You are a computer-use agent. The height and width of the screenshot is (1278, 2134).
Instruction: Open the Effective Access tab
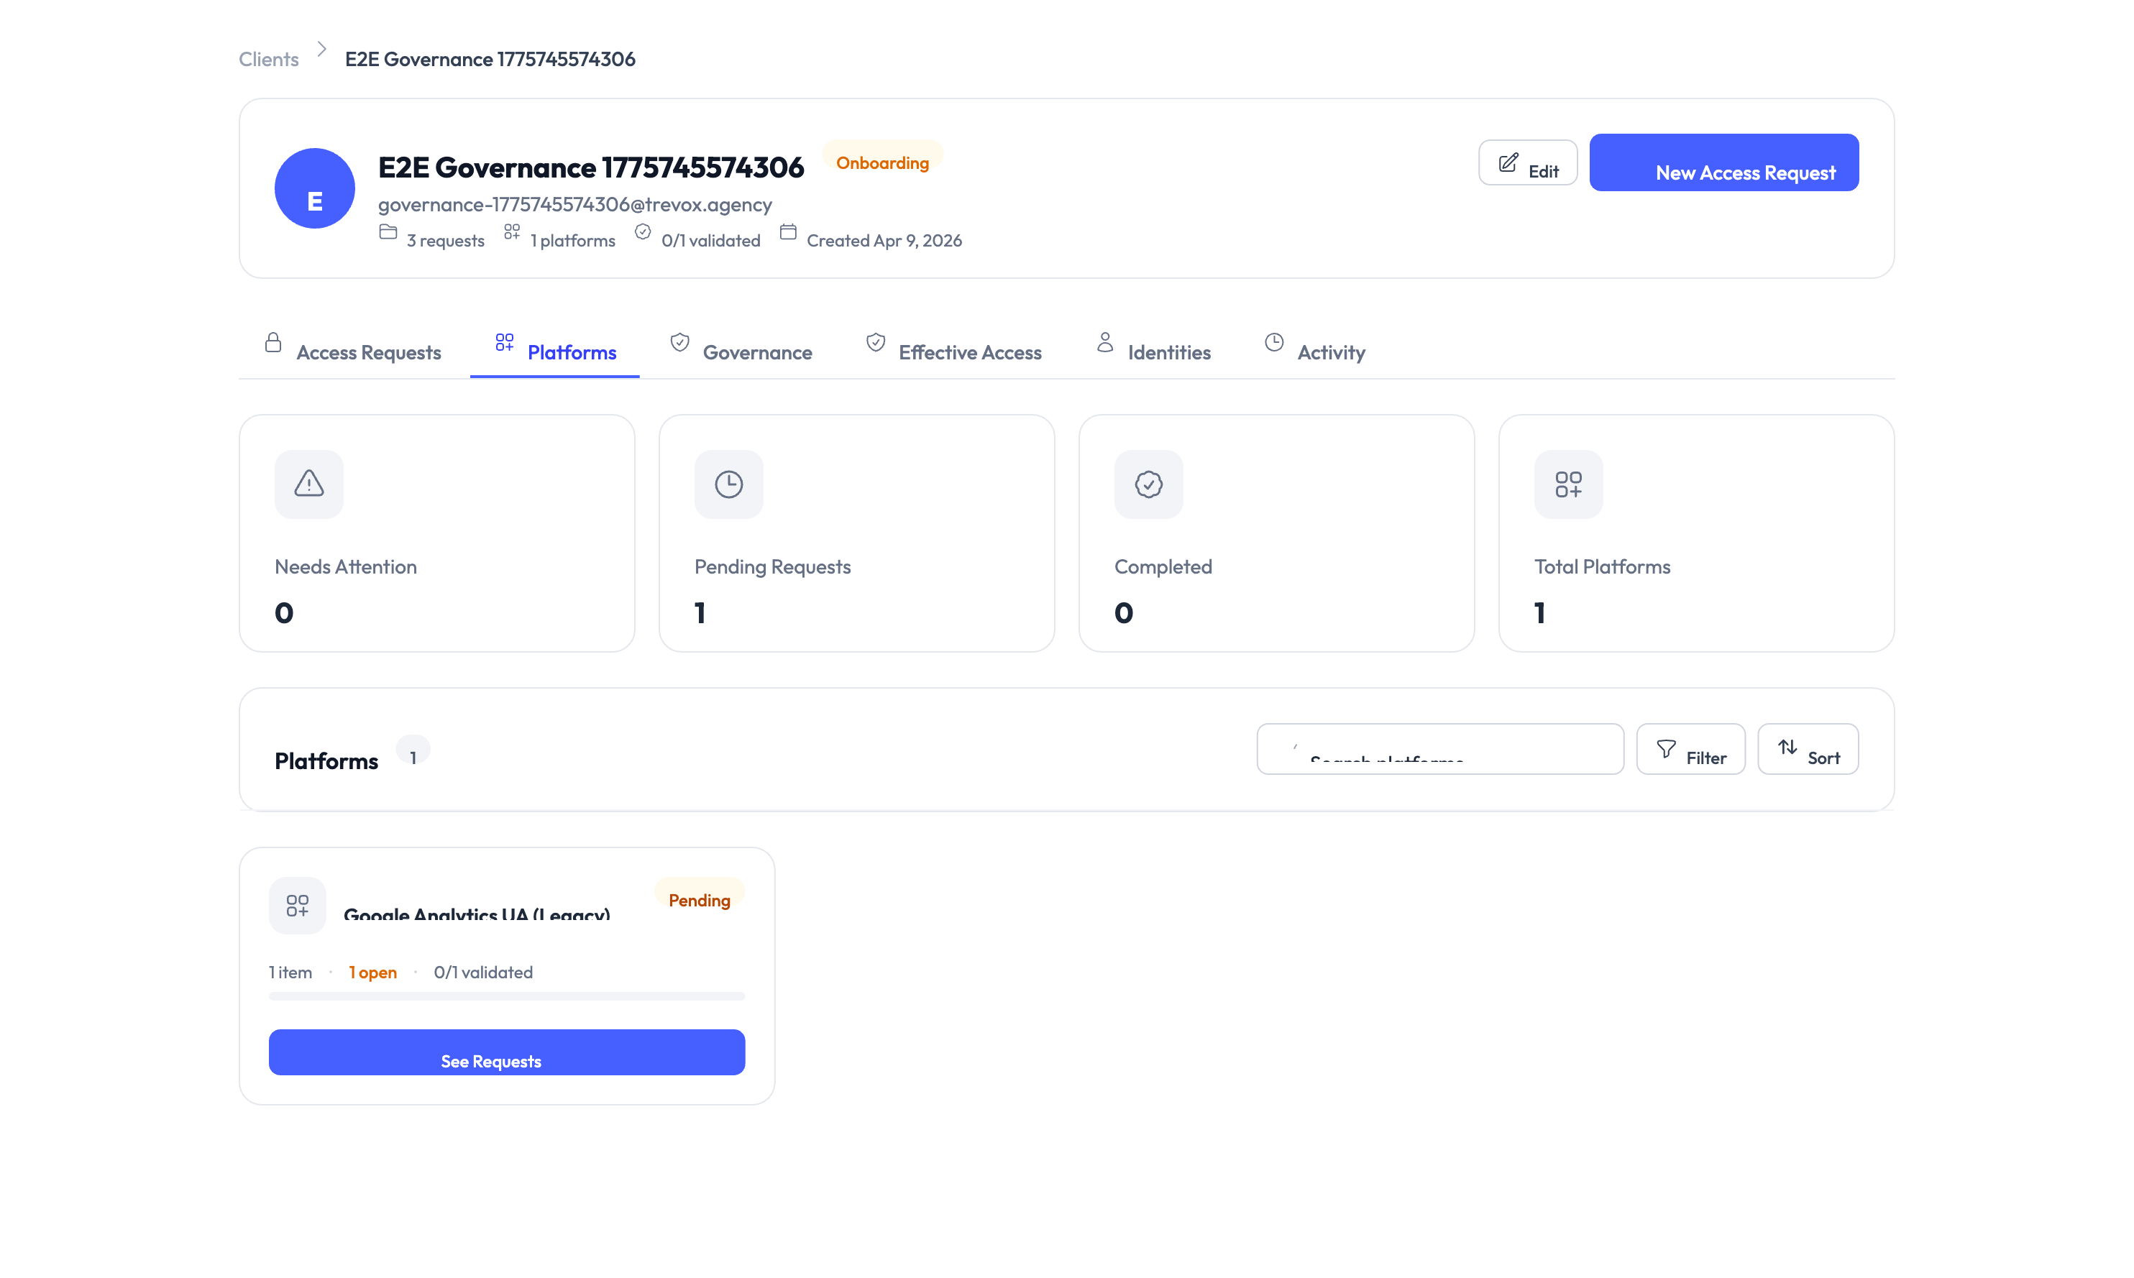(x=970, y=352)
